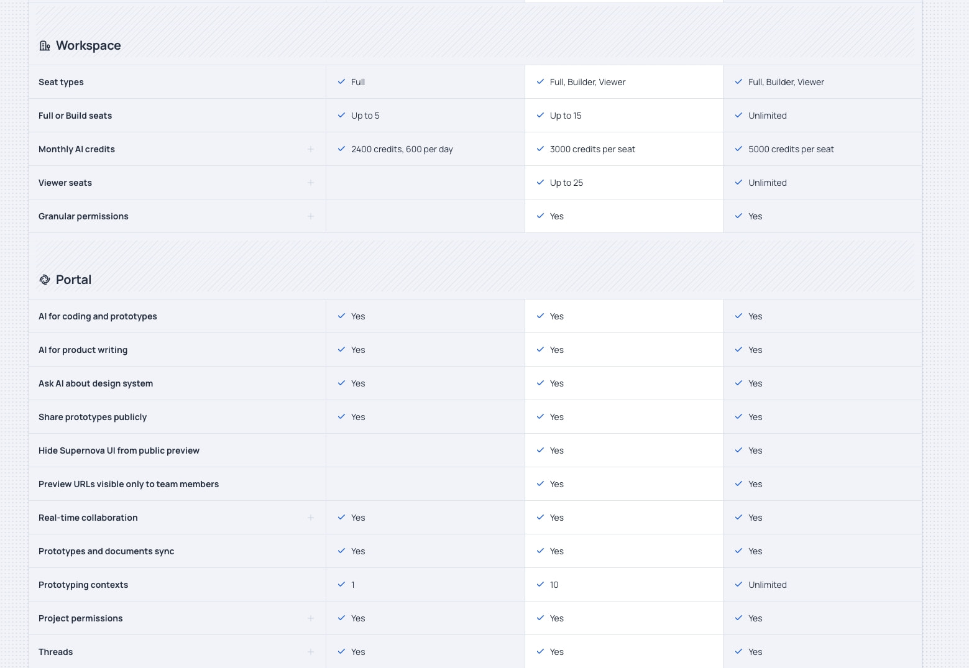Click Prototyping contexts label

(83, 585)
